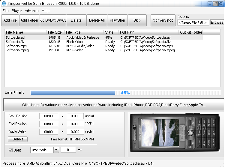Click the Audio Delay time field
225x168 pixels.
pos(49,132)
